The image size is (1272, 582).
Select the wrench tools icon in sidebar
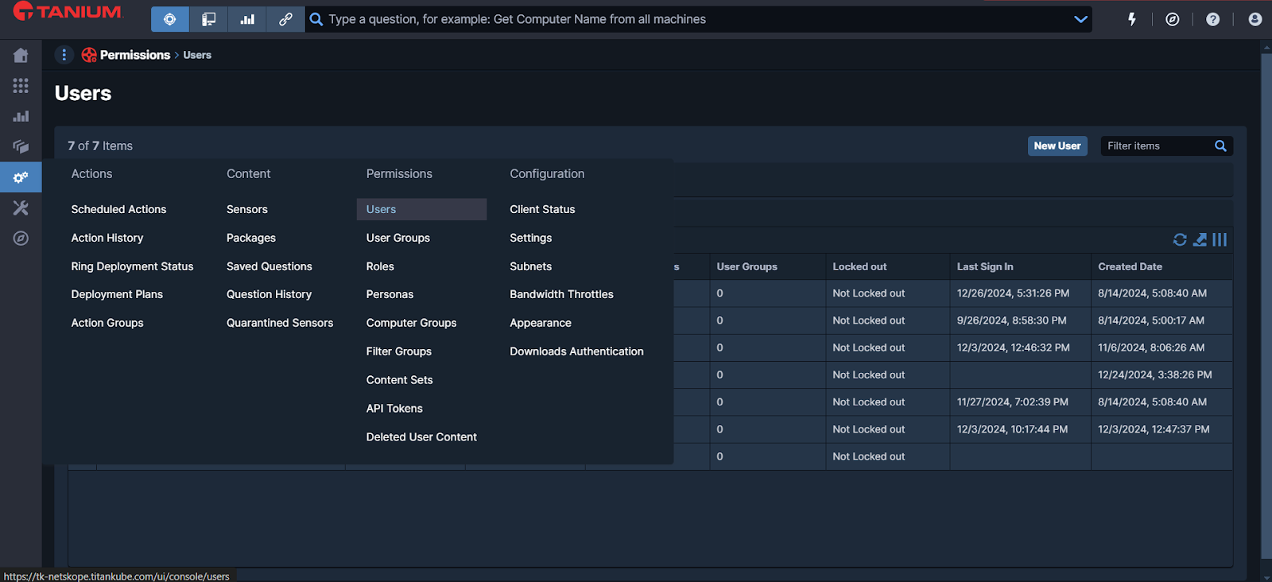21,208
